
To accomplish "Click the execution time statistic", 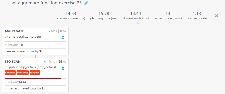I will pos(71,16).
